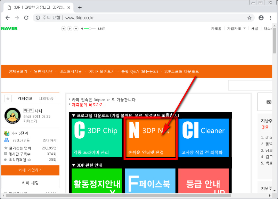Click the 카페 채팅 button
The image size is (278, 199).
[x=30, y=183]
